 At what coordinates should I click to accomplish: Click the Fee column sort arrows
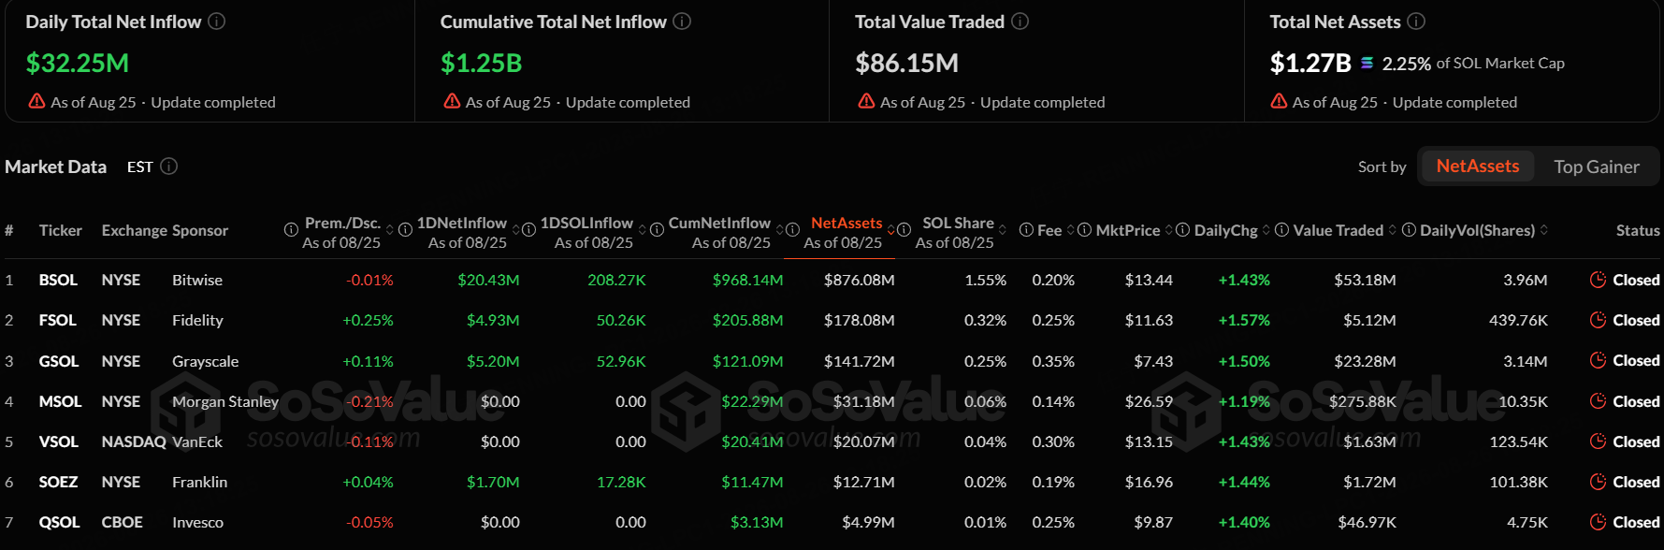[1071, 230]
